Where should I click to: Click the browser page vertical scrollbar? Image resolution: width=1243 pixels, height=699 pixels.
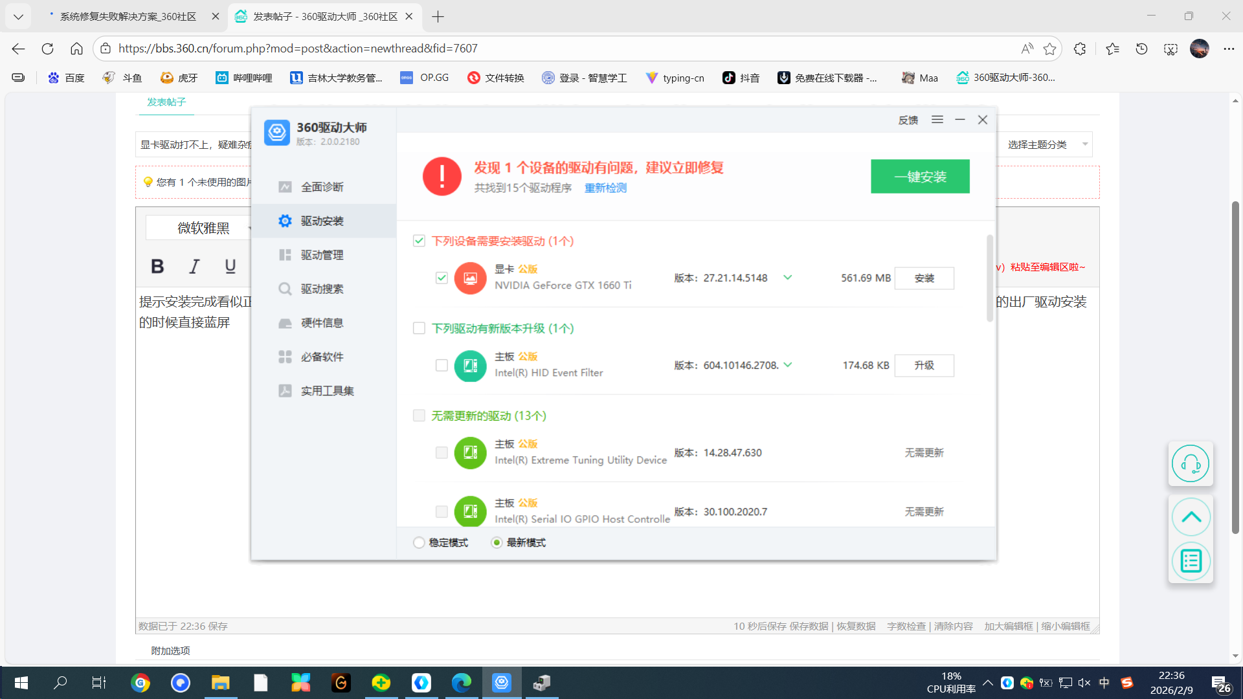tap(1235, 368)
